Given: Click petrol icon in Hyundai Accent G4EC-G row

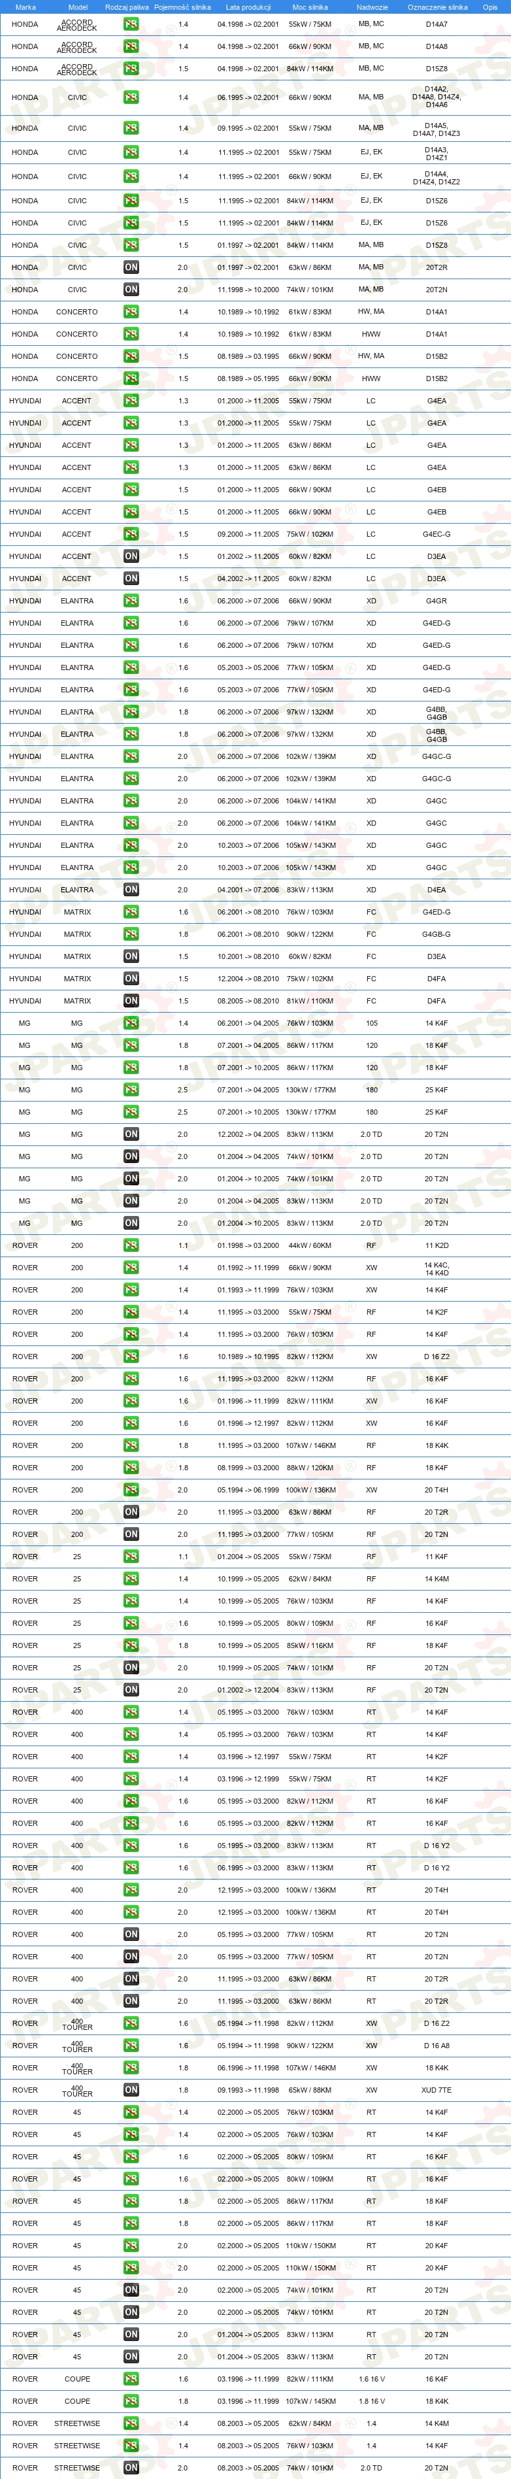Looking at the screenshot, I should [x=131, y=534].
